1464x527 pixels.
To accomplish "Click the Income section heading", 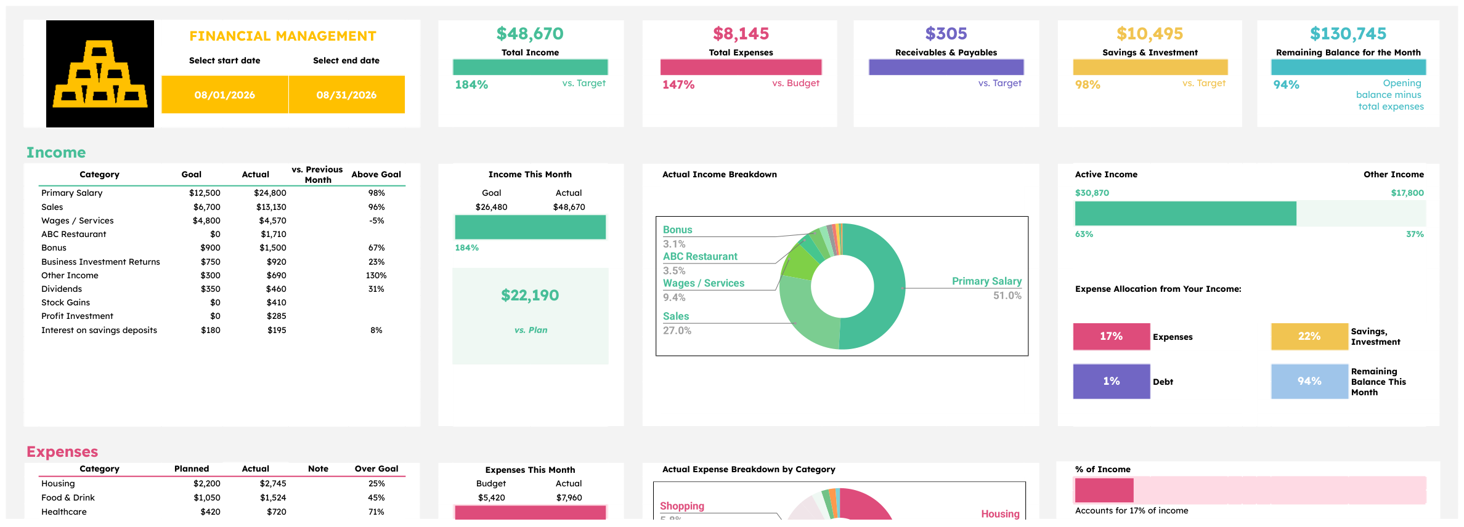I will [56, 153].
